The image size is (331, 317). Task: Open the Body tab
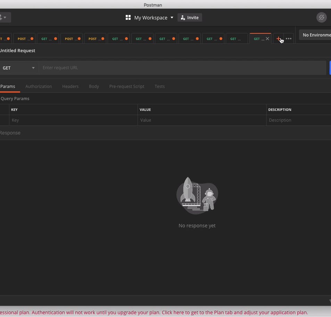(x=94, y=87)
